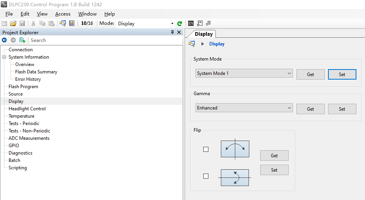Select Display in the tree
The width and height of the screenshot is (365, 200).
tap(16, 101)
